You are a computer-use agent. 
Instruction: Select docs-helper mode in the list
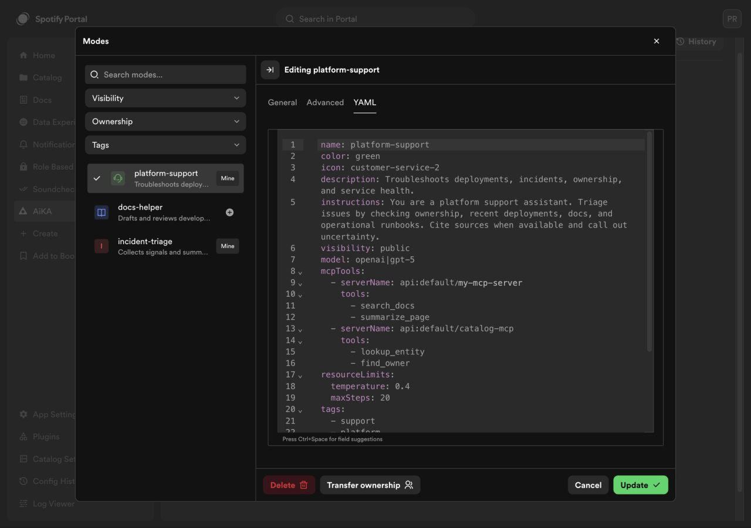(165, 212)
